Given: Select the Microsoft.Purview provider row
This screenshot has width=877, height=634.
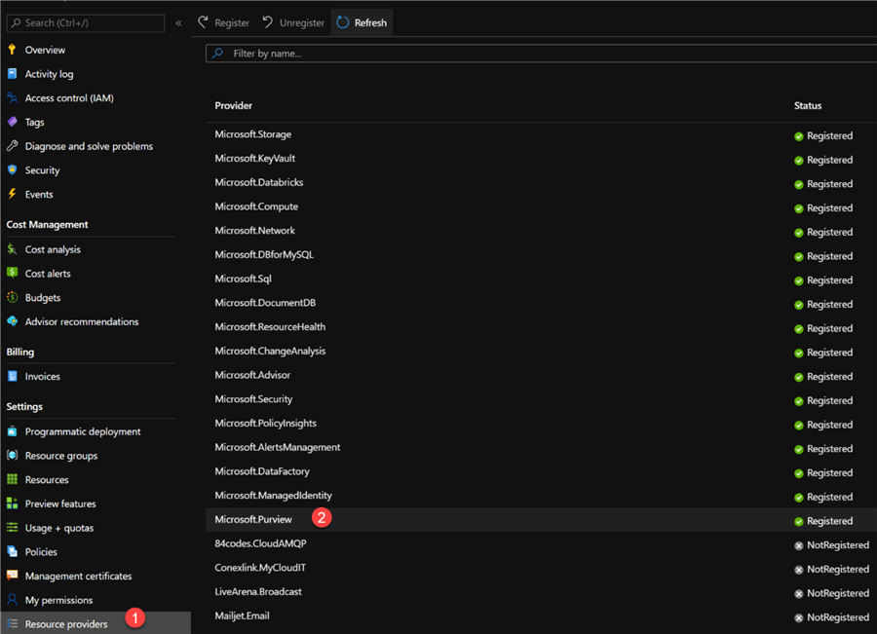Looking at the screenshot, I should 253,520.
